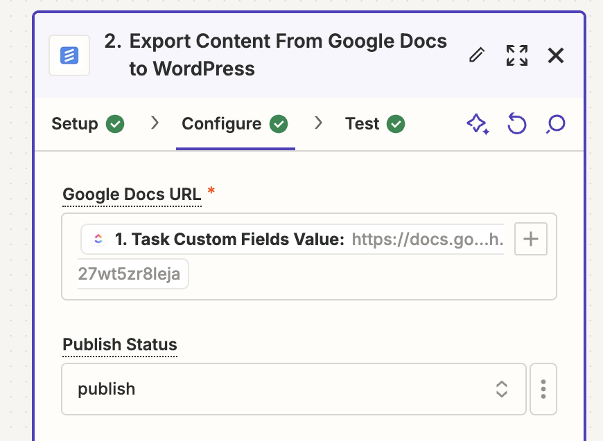Click the circular arrow undo icon
Image resolution: width=603 pixels, height=441 pixels.
pos(516,125)
